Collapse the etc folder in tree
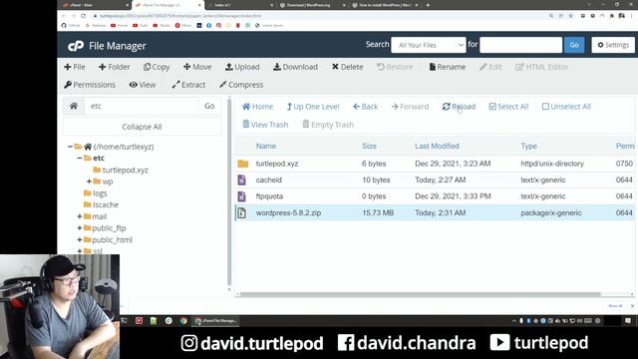Viewport: 638px width, 359px height. [x=80, y=158]
